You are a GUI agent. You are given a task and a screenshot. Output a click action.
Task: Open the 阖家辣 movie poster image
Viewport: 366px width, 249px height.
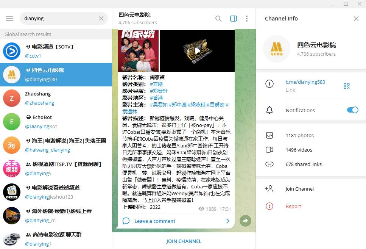pyautogui.click(x=139, y=51)
